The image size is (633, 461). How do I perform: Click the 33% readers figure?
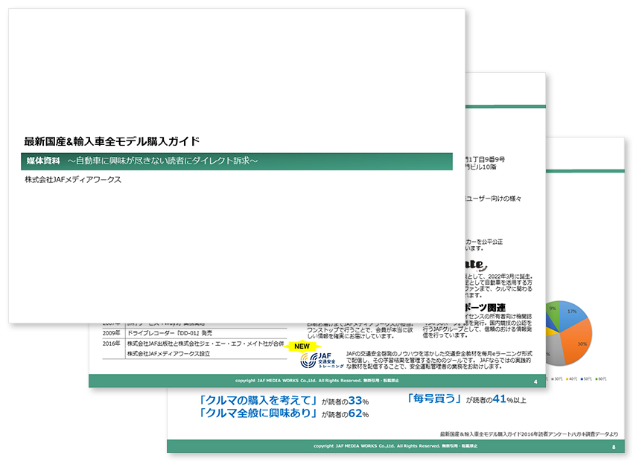tap(358, 401)
